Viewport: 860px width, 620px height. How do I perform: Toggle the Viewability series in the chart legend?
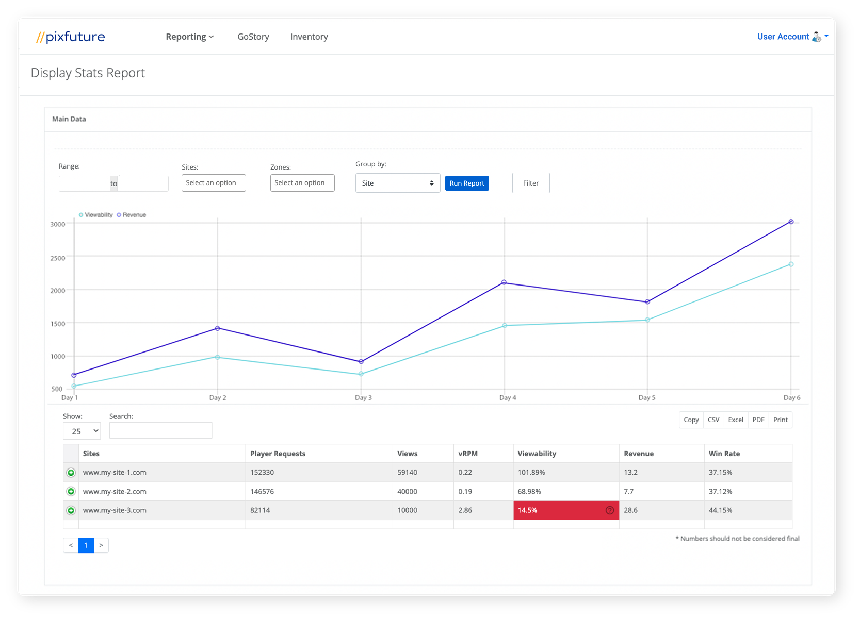tap(96, 215)
